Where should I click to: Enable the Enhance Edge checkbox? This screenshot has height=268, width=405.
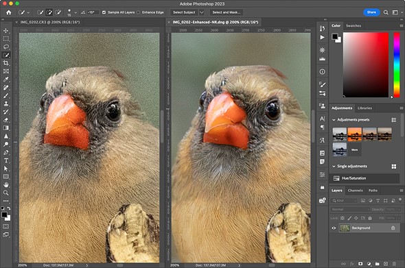coord(138,12)
